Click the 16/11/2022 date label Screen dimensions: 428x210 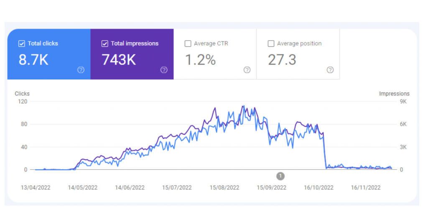pyautogui.click(x=366, y=187)
